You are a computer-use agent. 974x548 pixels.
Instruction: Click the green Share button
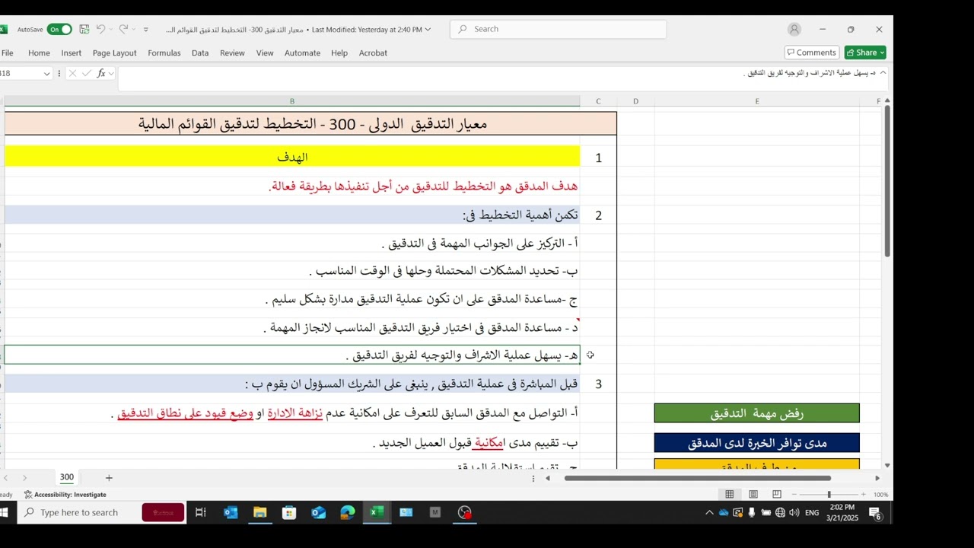click(x=865, y=53)
